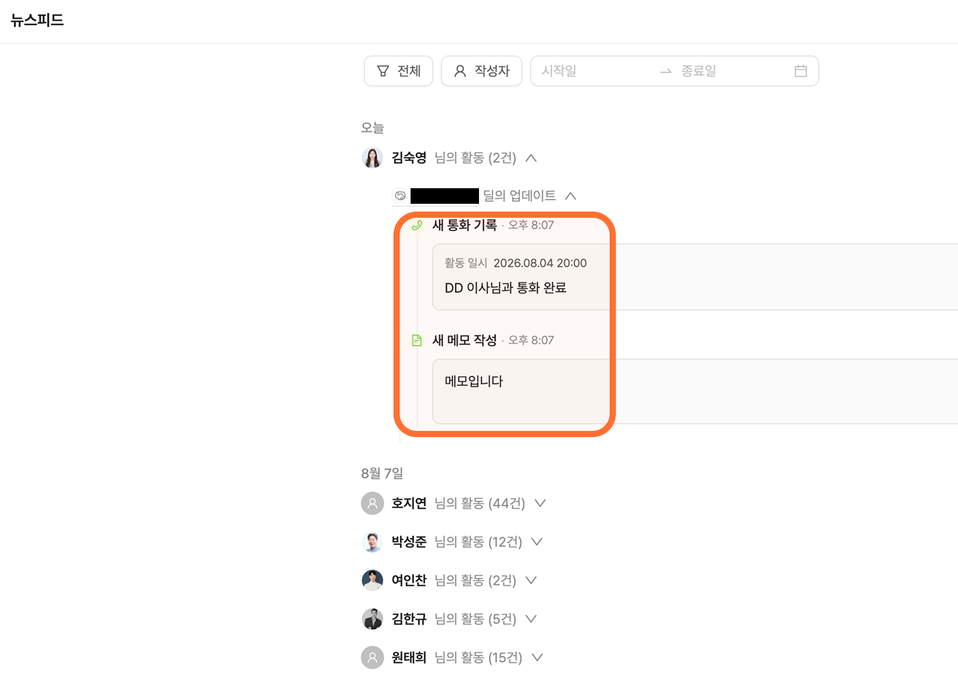This screenshot has height=700, width=958.
Task: Open the DD 이사님과 통화 완료 card
Action: coord(695,277)
